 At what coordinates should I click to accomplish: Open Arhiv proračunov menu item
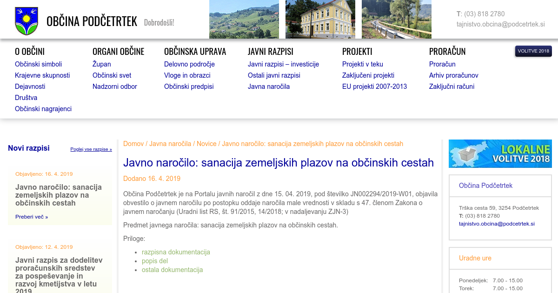(453, 75)
